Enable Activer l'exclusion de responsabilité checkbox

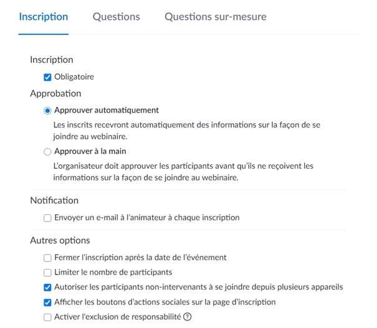(x=47, y=317)
